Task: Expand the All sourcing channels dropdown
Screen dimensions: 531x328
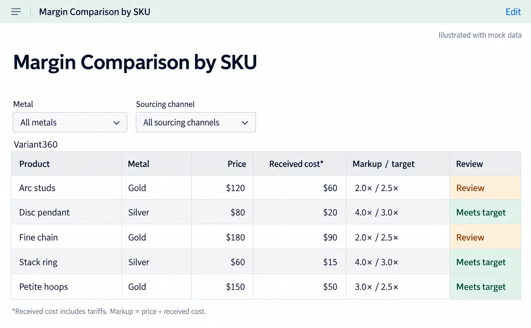Action: click(196, 122)
